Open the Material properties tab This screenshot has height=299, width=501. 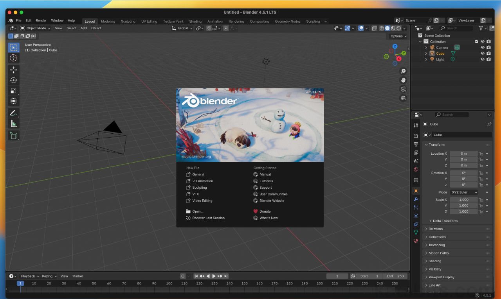pos(416,241)
